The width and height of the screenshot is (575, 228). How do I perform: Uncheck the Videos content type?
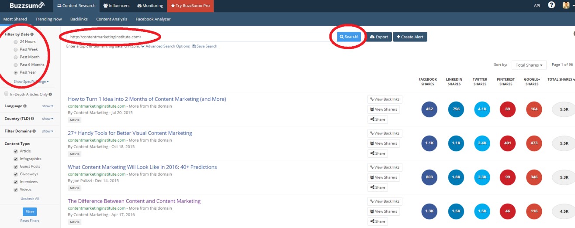coord(16,190)
